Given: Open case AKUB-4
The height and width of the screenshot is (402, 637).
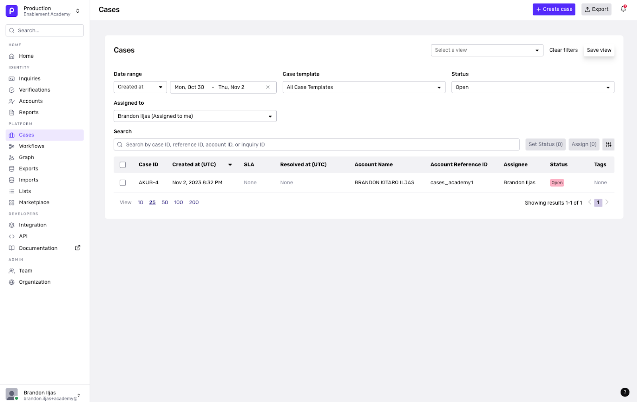Looking at the screenshot, I should tap(149, 183).
